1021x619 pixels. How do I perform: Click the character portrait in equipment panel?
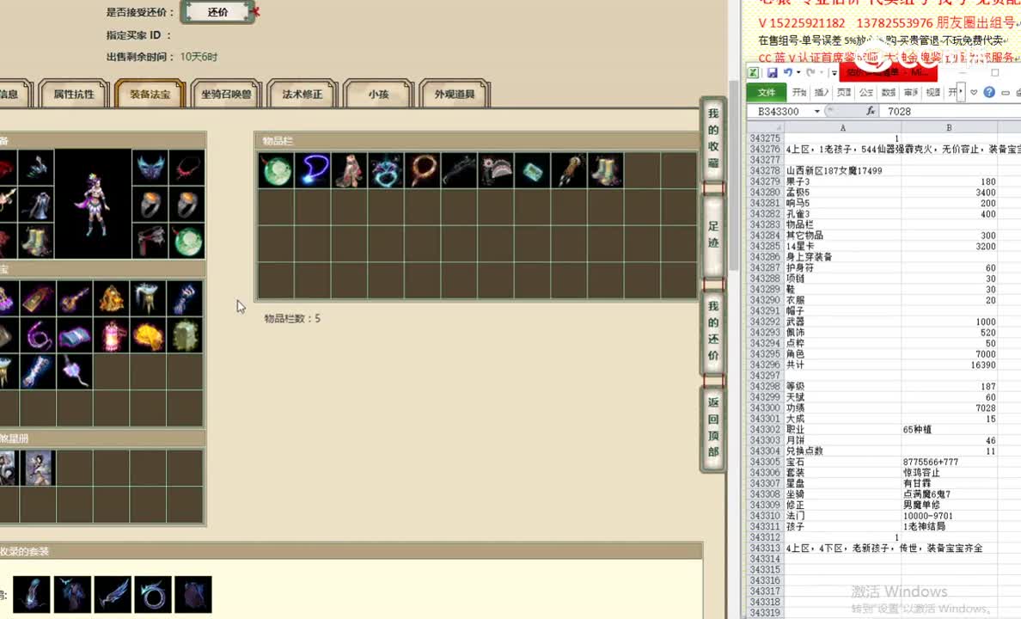93,204
